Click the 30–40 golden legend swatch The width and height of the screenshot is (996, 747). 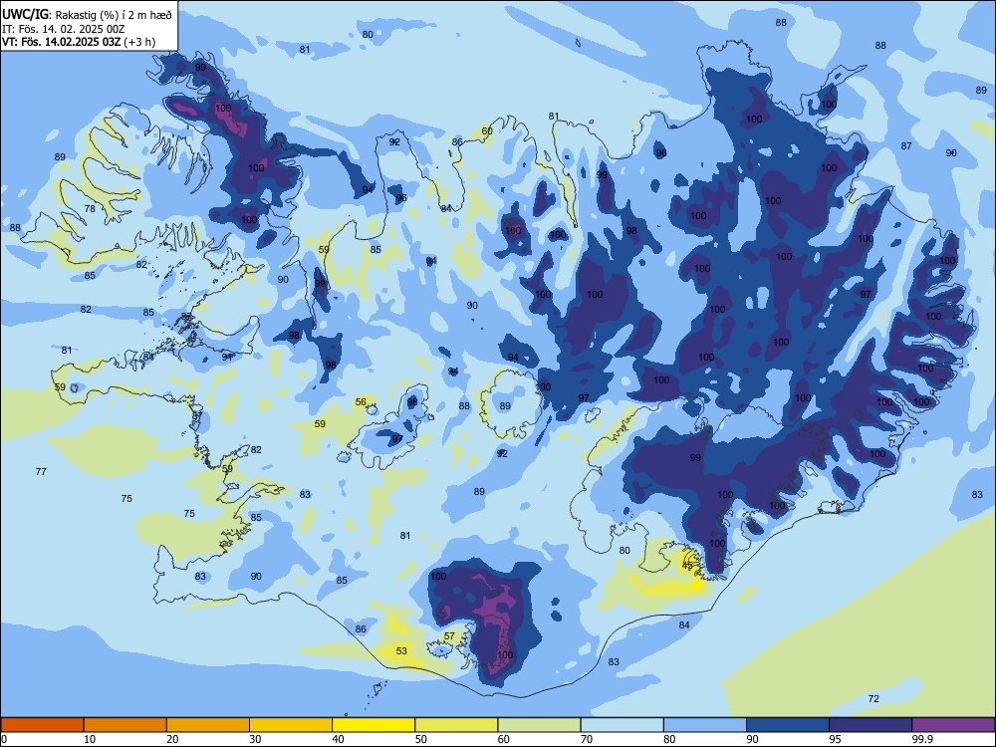[291, 725]
